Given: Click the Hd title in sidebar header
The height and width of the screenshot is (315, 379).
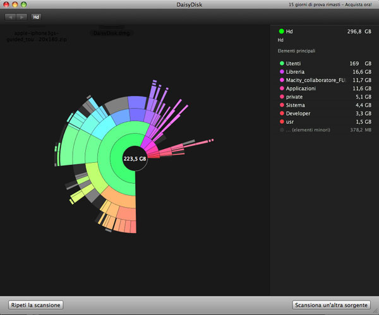Looking at the screenshot, I should (289, 30).
